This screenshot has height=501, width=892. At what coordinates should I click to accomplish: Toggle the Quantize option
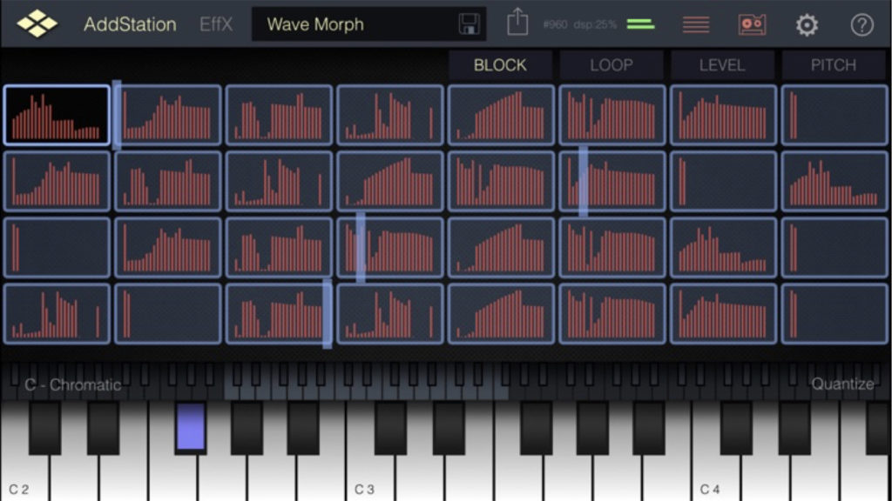click(x=841, y=384)
